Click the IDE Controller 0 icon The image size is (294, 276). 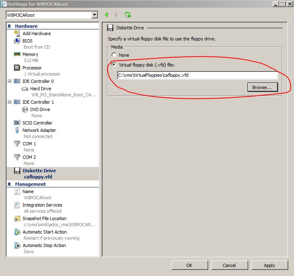click(17, 81)
